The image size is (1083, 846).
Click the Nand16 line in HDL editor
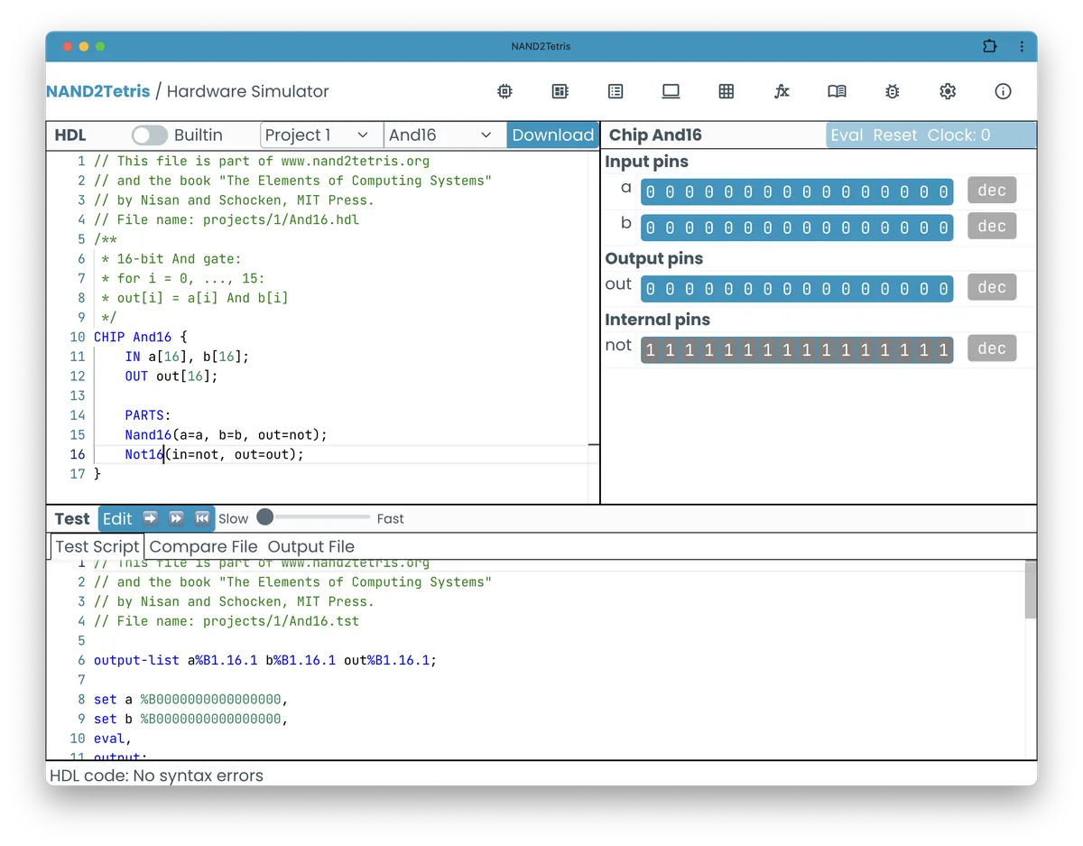[226, 435]
